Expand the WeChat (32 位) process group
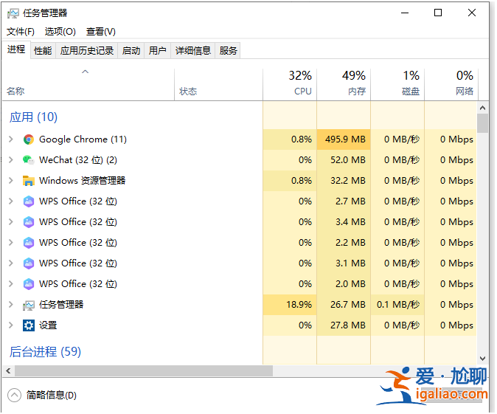This screenshot has height=414, width=497. (11, 160)
